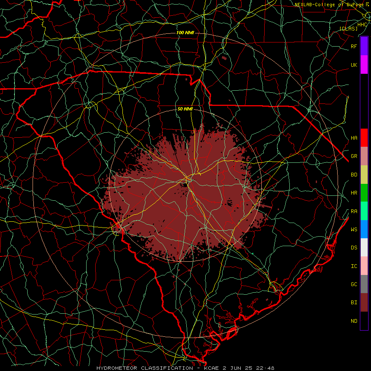Click the RA legend label text
The height and width of the screenshot is (371, 371).
(x=354, y=211)
